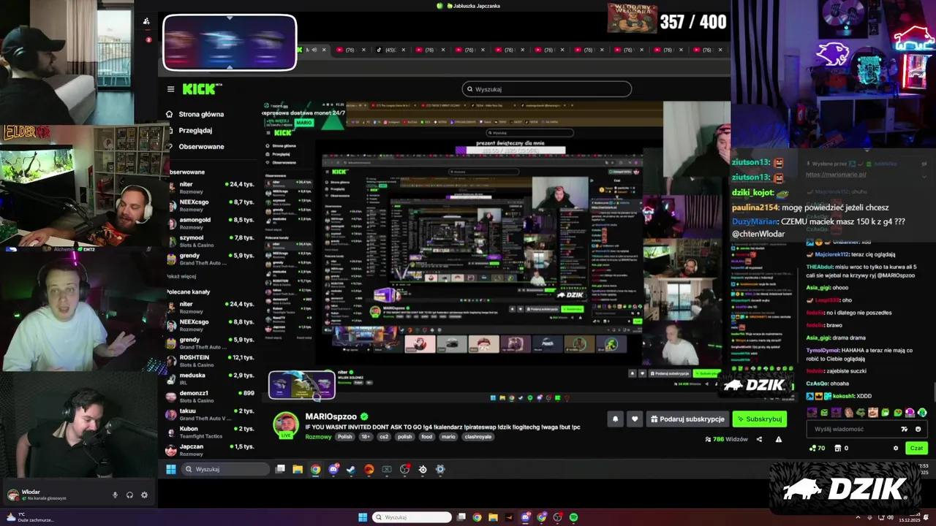This screenshot has height=526, width=936.
Task: Share the MARIOspzoo stream
Action: click(x=759, y=439)
